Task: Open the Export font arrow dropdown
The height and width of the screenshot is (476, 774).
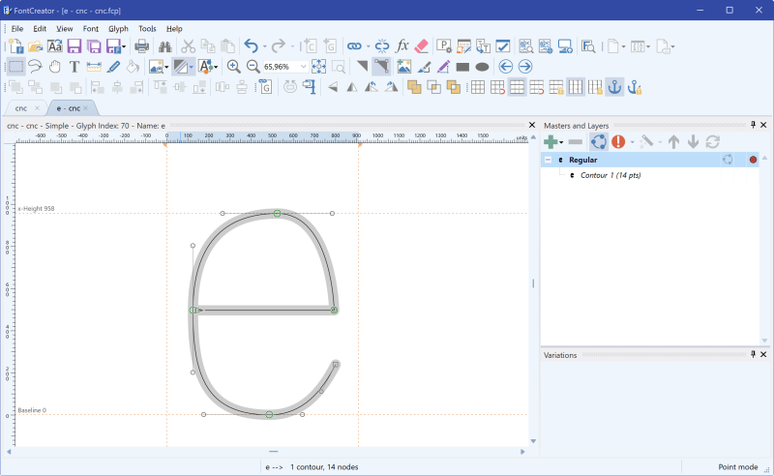Action: (x=124, y=46)
